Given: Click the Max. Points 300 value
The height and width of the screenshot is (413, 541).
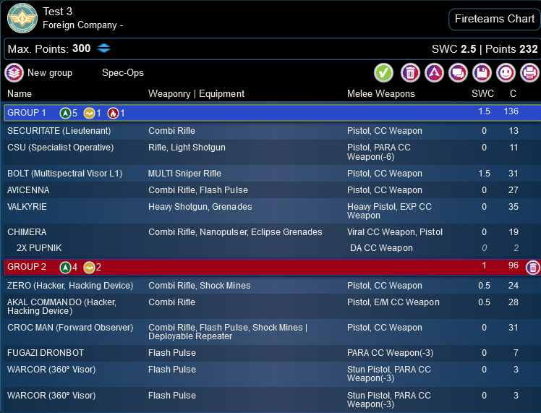Looking at the screenshot, I should pyautogui.click(x=82, y=48).
